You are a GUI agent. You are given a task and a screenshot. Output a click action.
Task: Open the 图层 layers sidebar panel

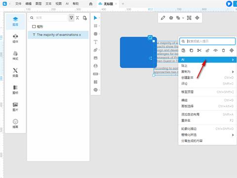point(15,21)
